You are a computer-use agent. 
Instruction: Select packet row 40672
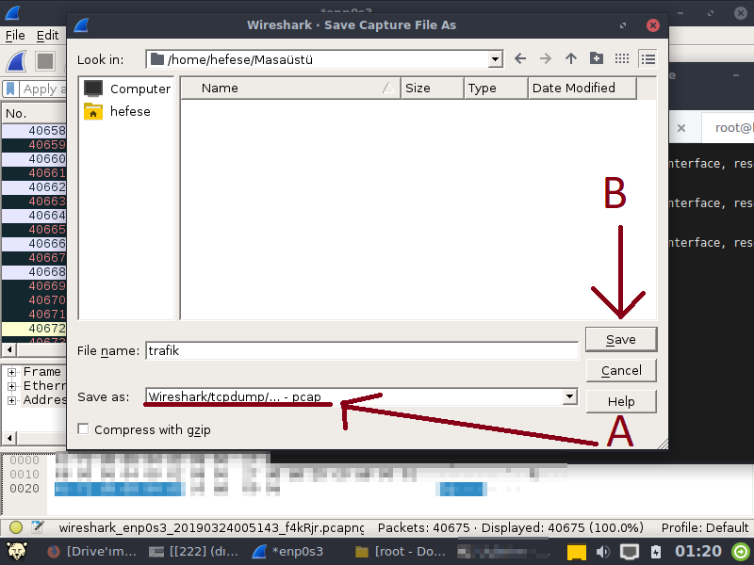click(34, 329)
